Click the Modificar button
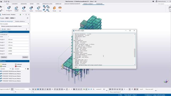 4,57
